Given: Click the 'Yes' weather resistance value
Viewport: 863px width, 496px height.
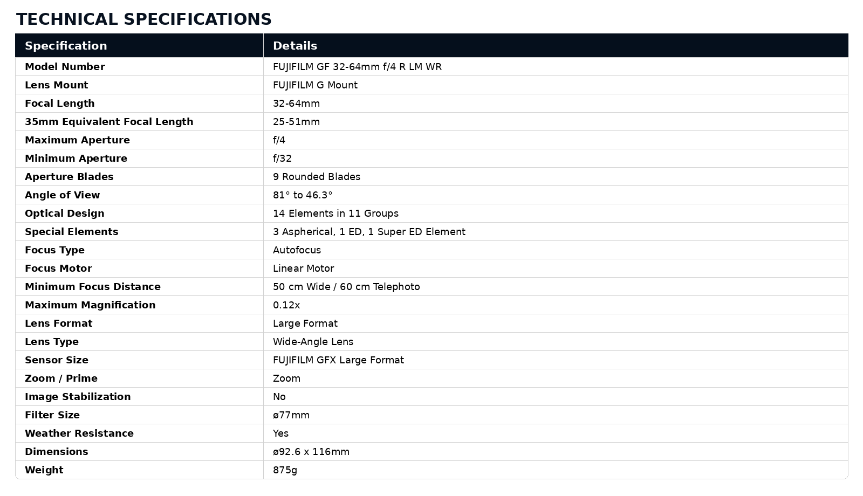Looking at the screenshot, I should [280, 433].
